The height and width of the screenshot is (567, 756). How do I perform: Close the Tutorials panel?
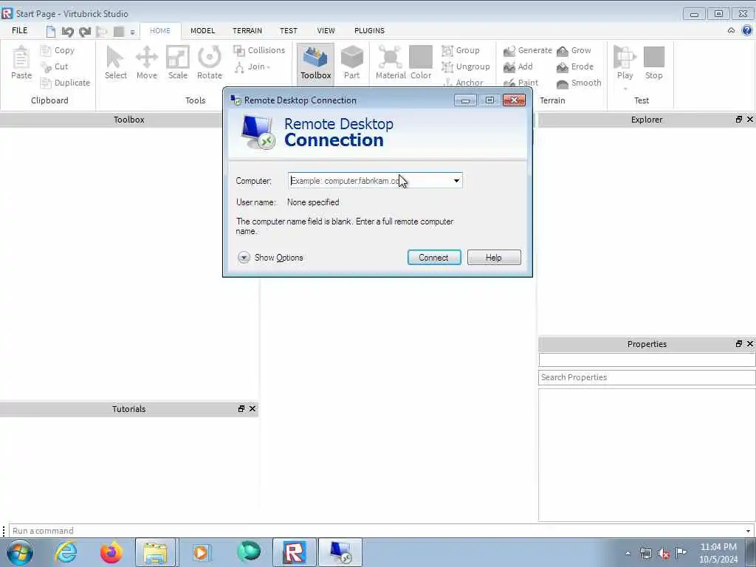pyautogui.click(x=252, y=409)
